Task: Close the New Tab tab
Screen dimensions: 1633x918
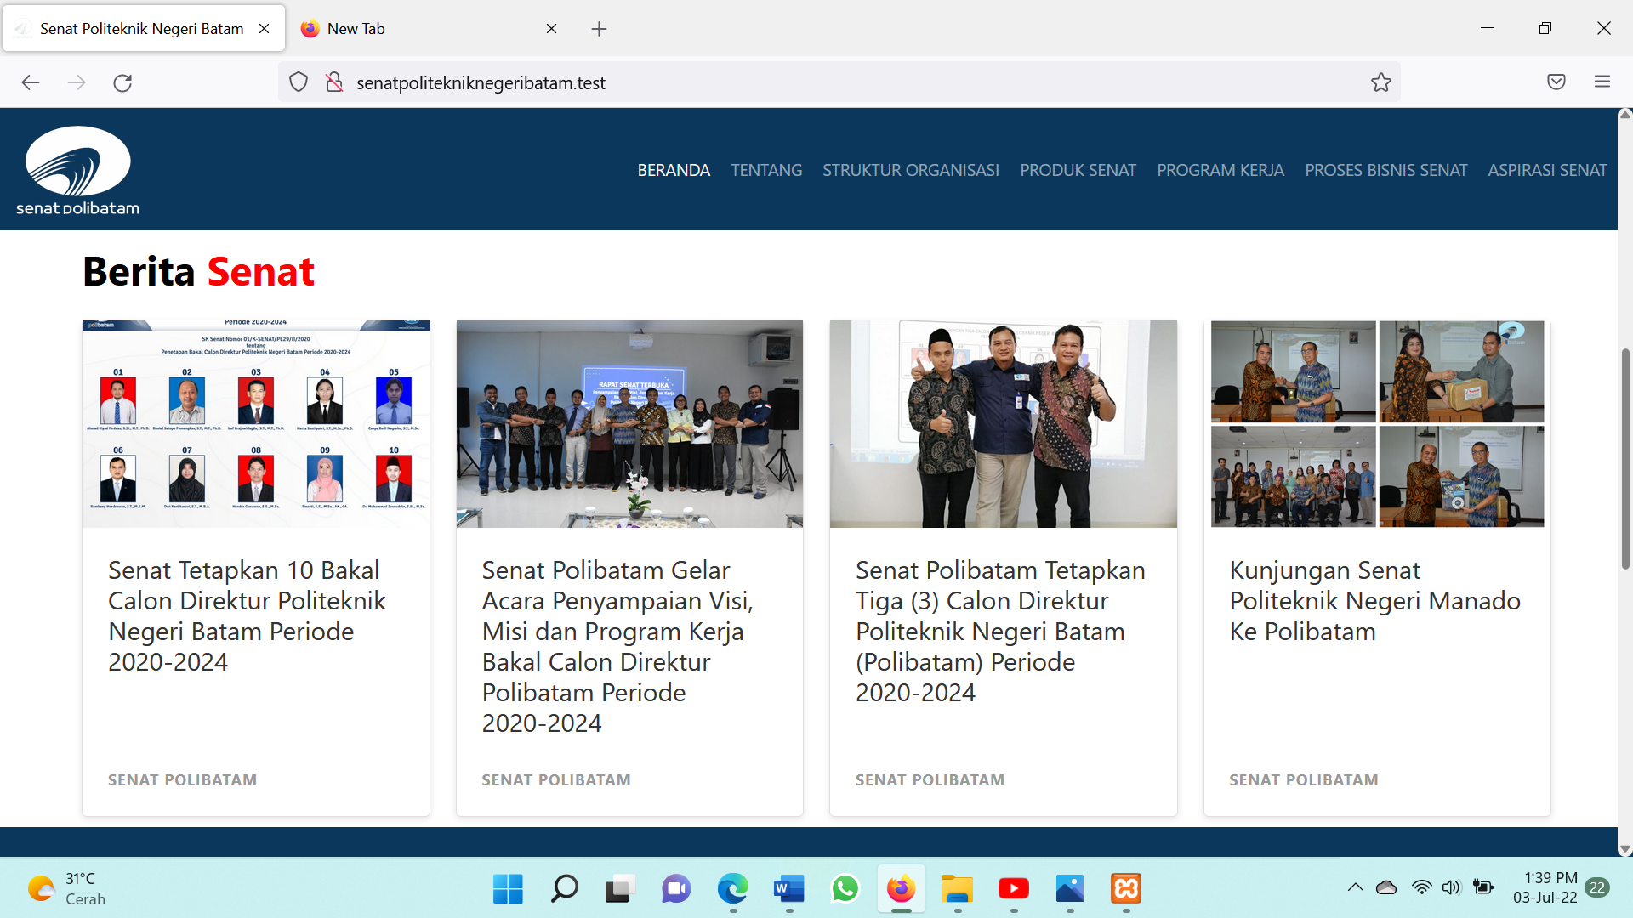Action: [551, 29]
